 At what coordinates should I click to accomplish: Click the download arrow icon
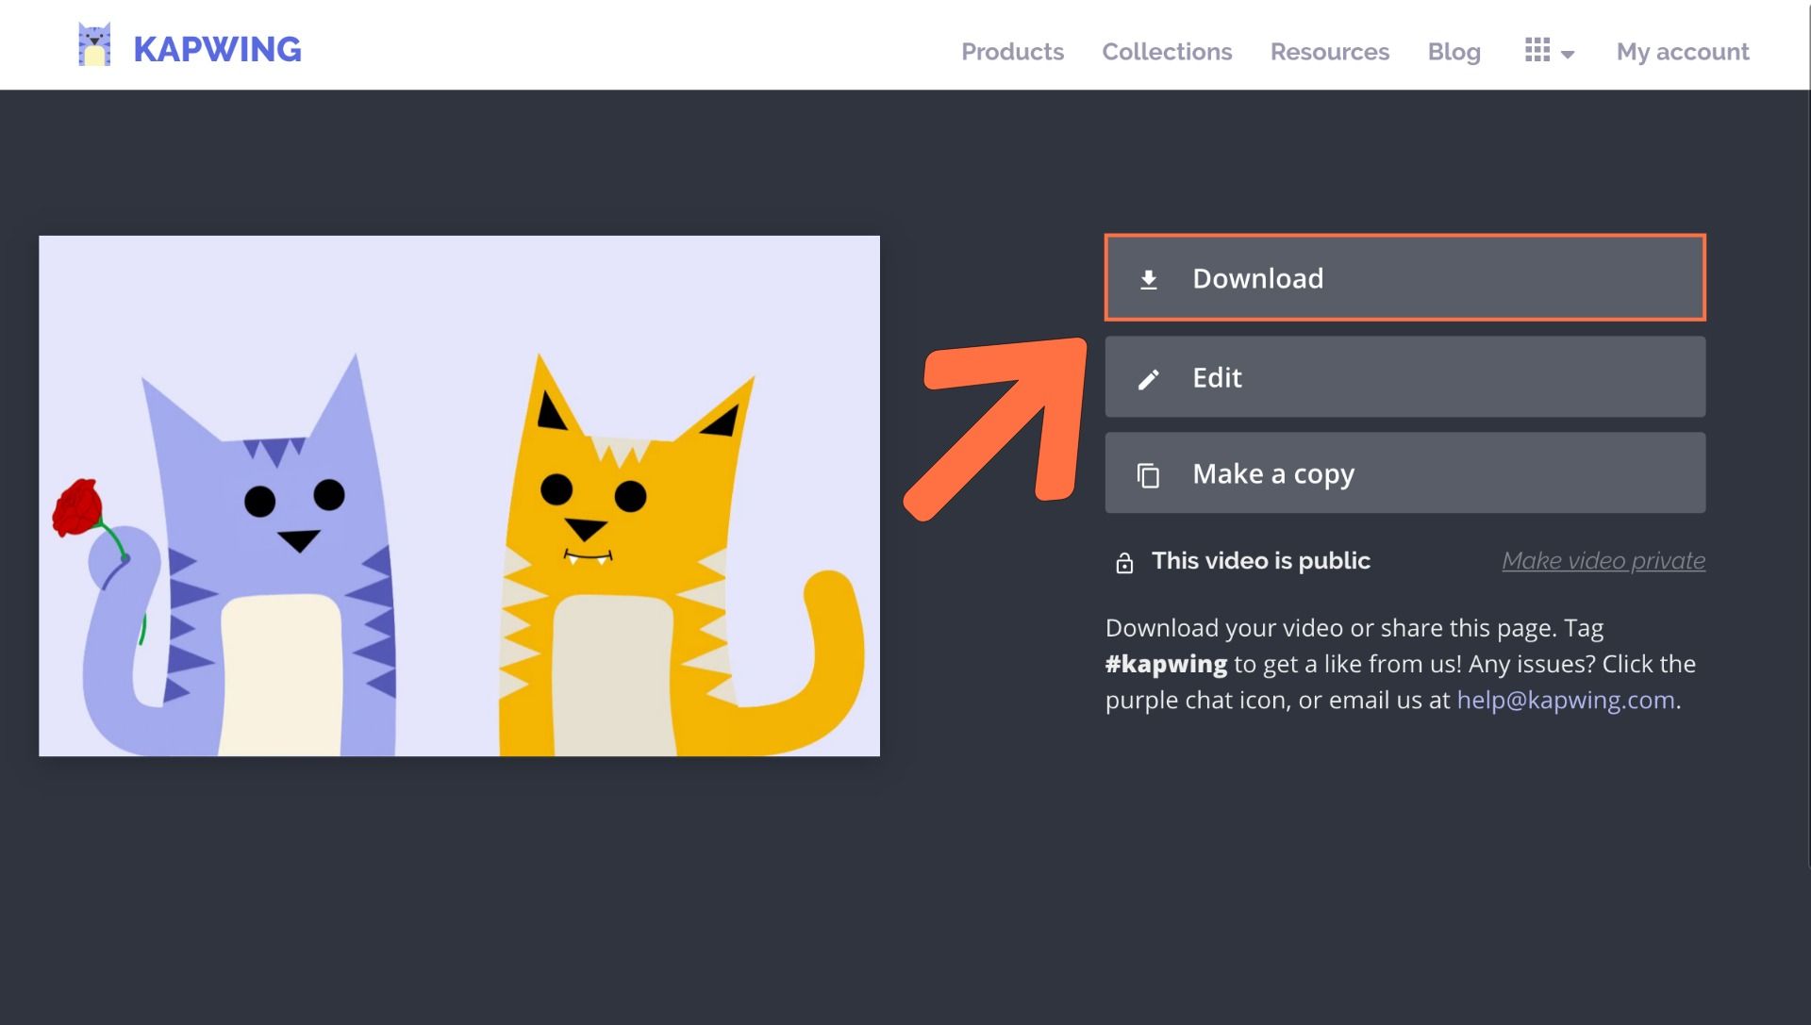pyautogui.click(x=1148, y=279)
